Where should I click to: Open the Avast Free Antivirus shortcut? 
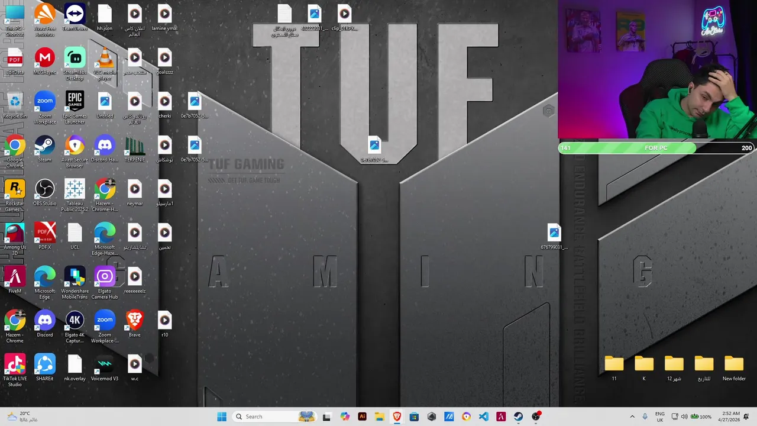point(45,19)
